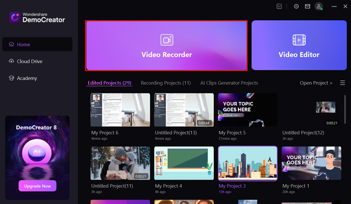Open the Untitled Project(13) thumbnail
This screenshot has height=204, width=351.
[184, 110]
